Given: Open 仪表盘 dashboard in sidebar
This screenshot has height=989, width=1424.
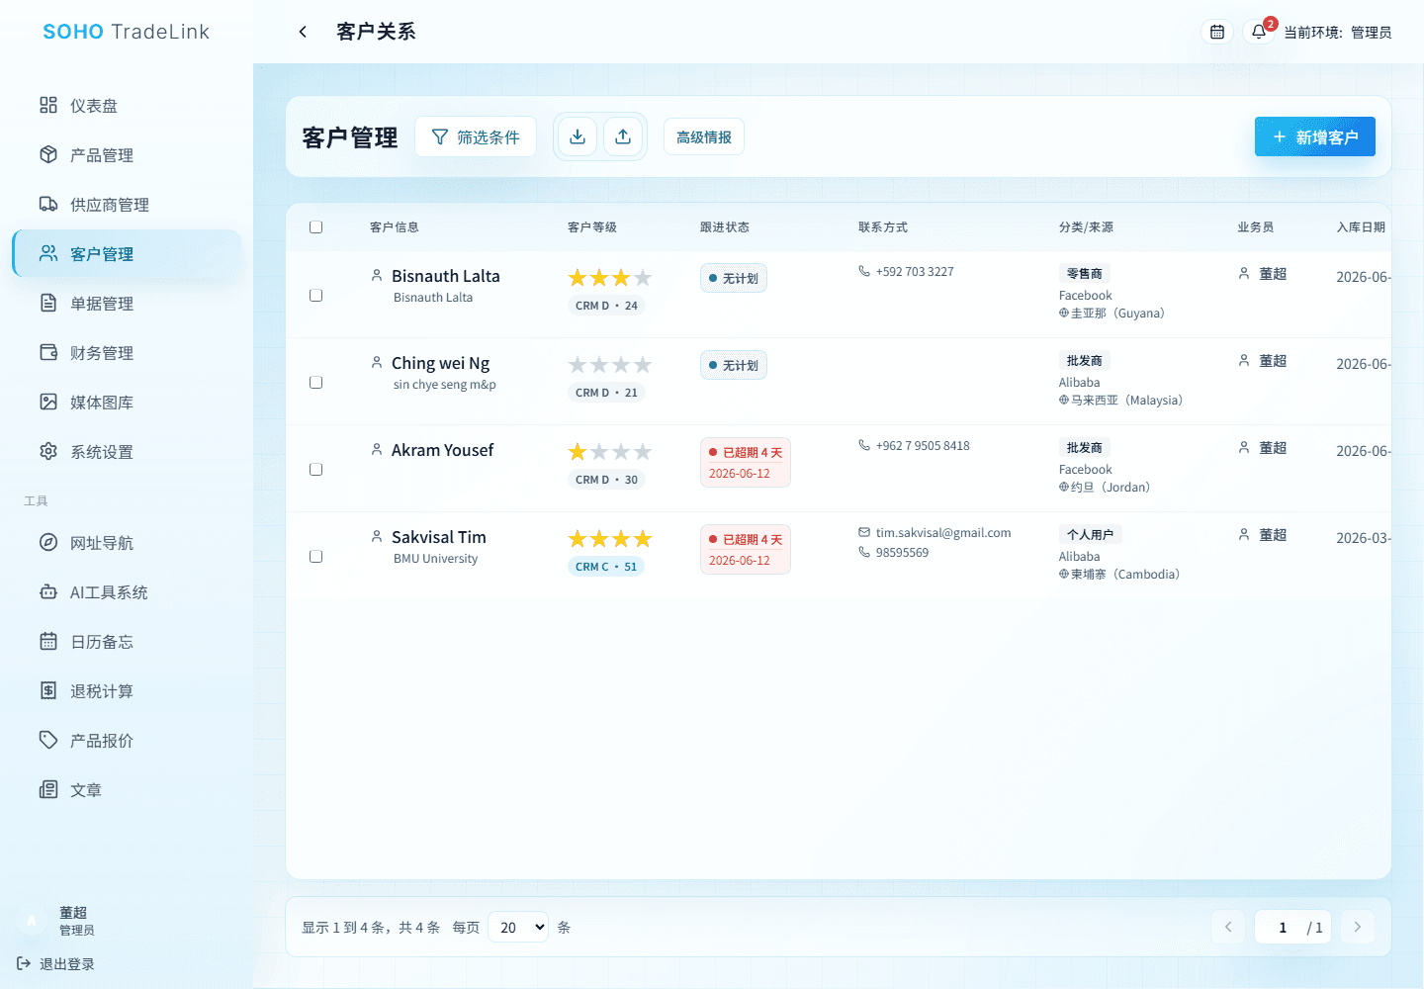Looking at the screenshot, I should 127,105.
